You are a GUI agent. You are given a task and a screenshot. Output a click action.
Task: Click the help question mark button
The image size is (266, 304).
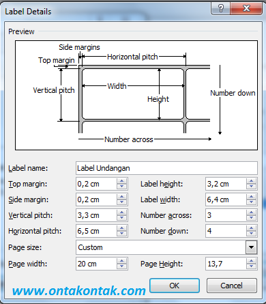(x=220, y=9)
